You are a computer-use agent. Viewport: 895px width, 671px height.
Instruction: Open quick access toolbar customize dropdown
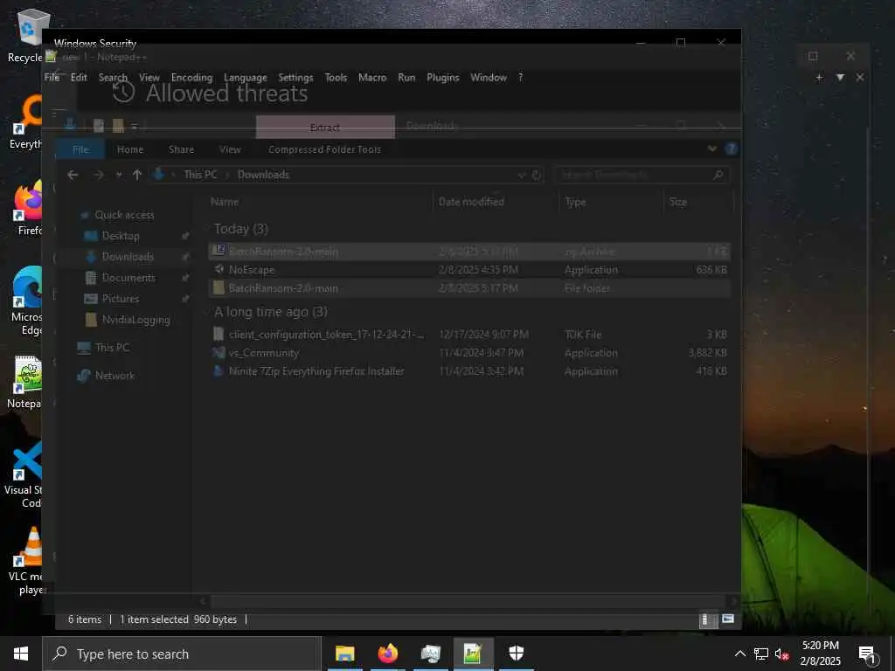click(x=134, y=126)
